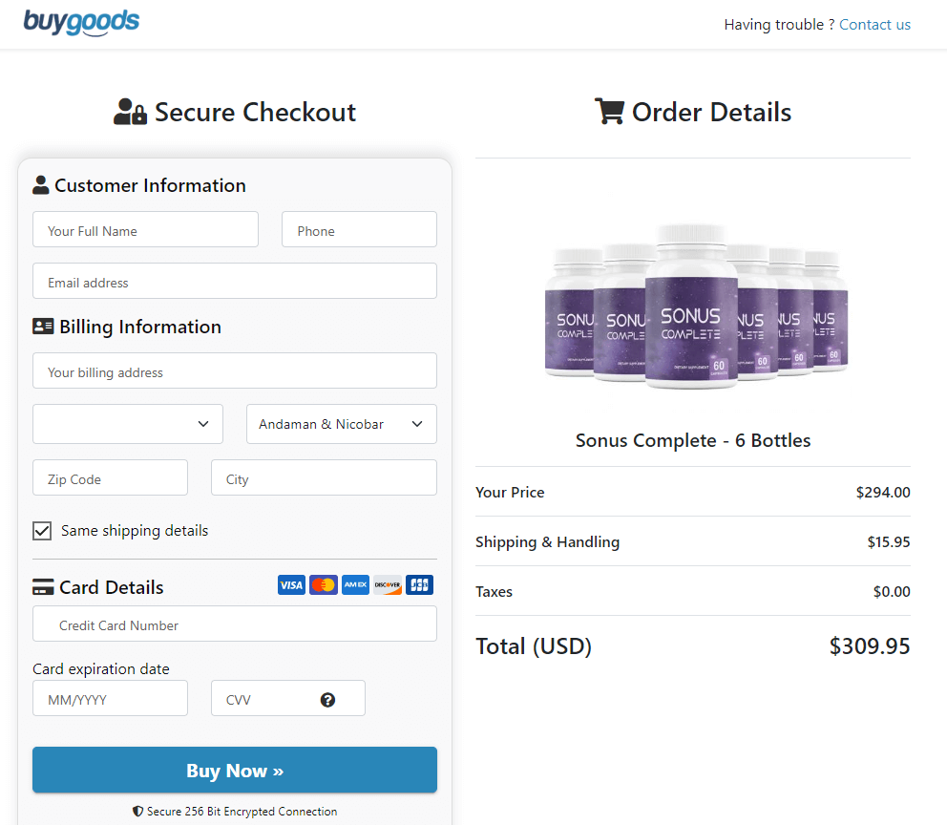Viewport: 947px width, 825px height.
Task: Click the Discover card icon
Action: tap(387, 584)
